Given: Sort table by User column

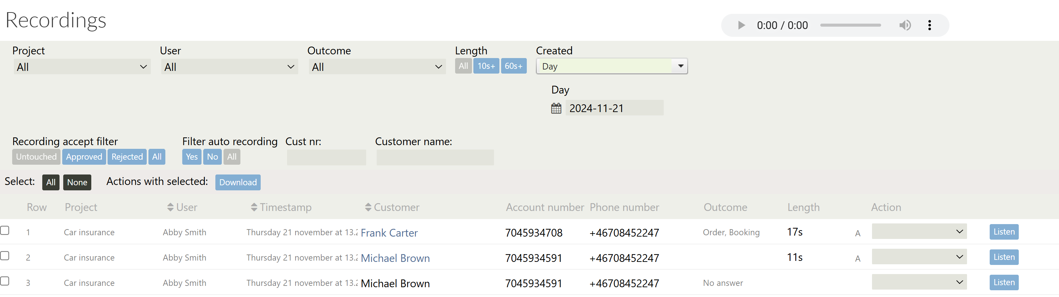Looking at the screenshot, I should pos(182,207).
